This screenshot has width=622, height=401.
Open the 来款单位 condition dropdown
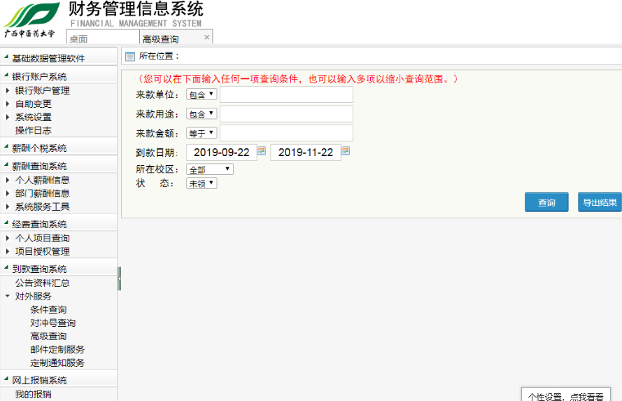[202, 94]
